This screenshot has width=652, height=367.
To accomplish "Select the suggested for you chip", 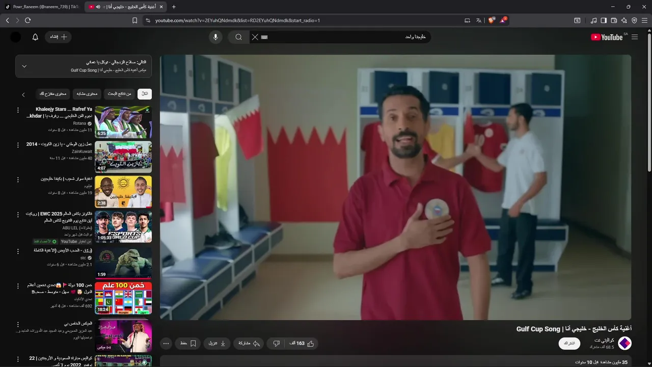I will pos(53,94).
